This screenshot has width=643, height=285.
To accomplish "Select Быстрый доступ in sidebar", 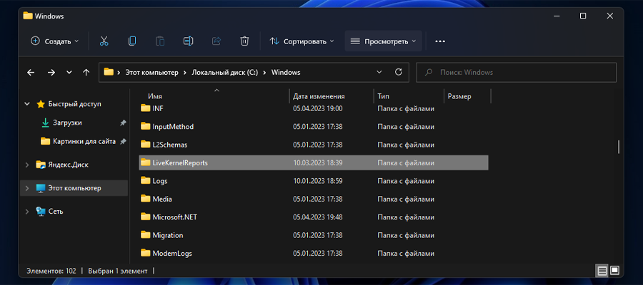I will (74, 104).
